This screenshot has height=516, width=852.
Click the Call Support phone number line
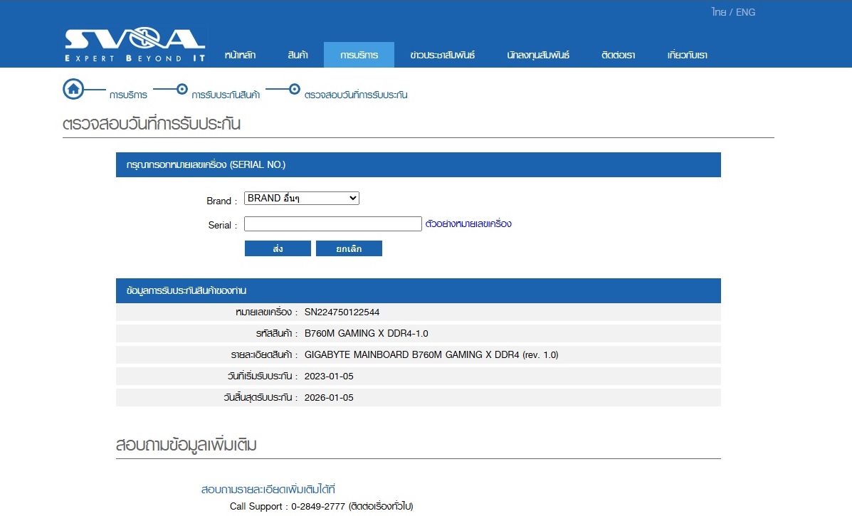pos(321,506)
